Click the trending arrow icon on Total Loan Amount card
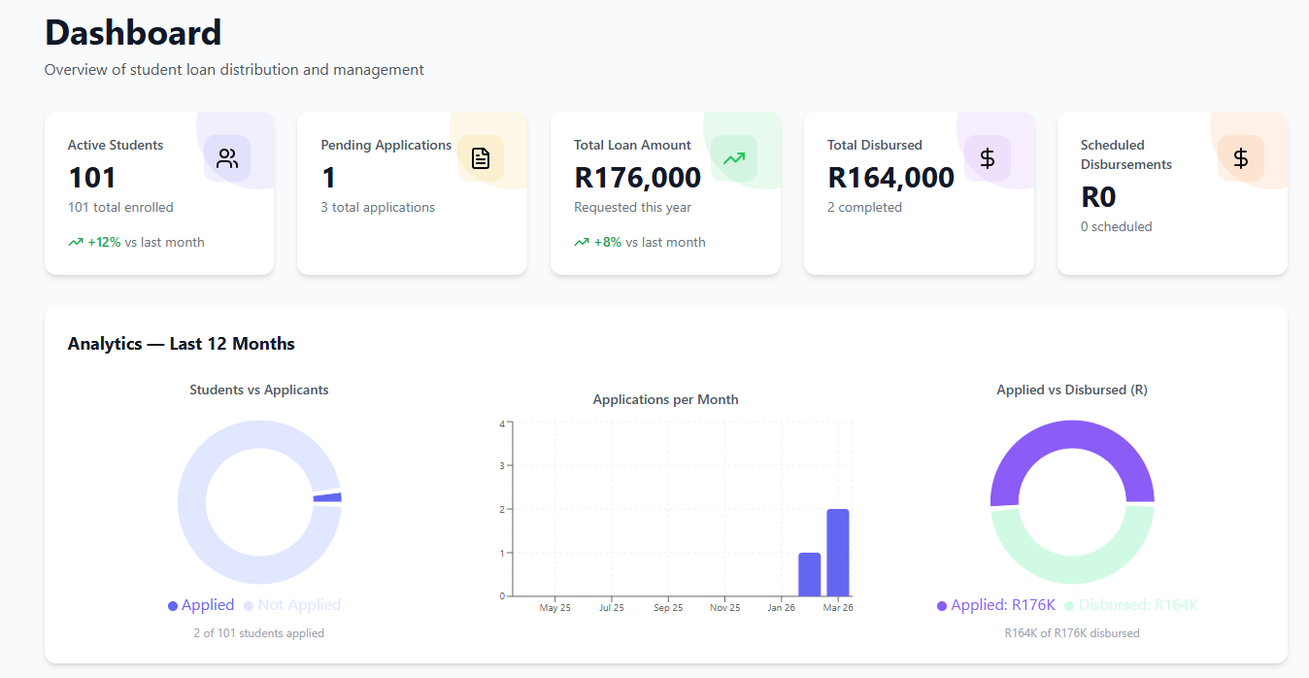1309x678 pixels. [734, 158]
